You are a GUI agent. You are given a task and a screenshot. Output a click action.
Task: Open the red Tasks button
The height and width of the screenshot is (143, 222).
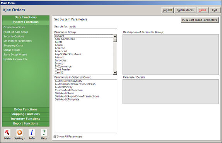pyautogui.click(x=202, y=10)
